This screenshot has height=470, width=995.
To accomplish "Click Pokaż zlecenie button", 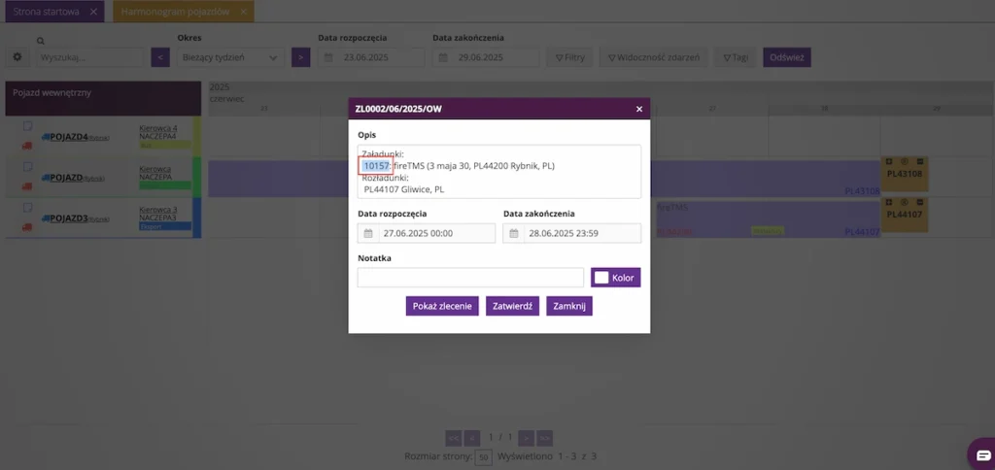I will (x=442, y=306).
